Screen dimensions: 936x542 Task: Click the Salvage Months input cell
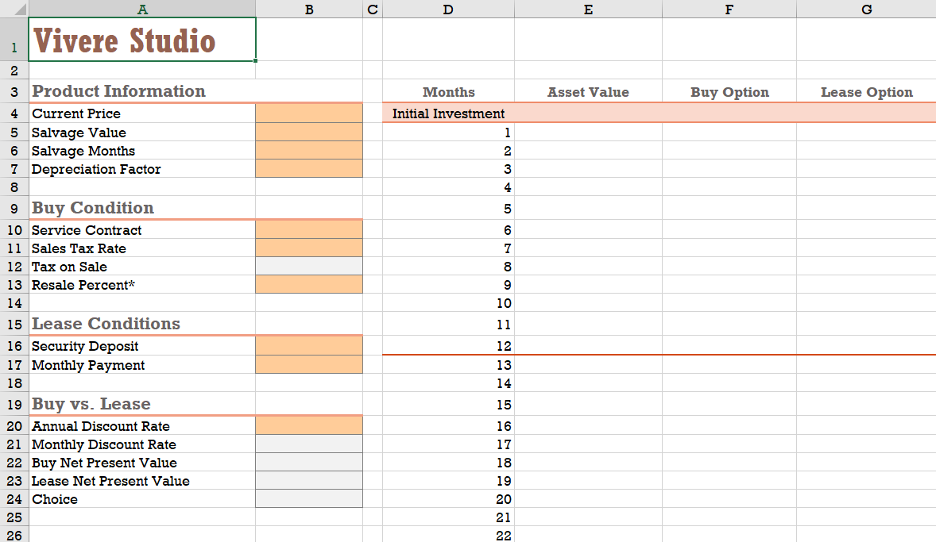(x=308, y=150)
